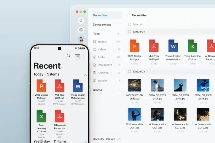
Task: Open Thesis English Materials.doc in the desktop window
Action: [173, 46]
